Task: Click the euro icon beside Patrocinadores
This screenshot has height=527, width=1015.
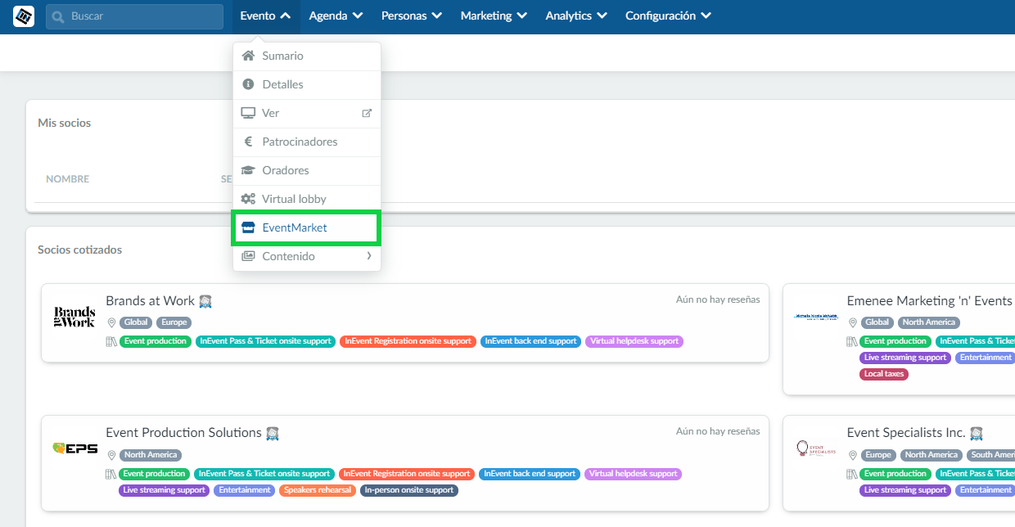Action: 248,142
